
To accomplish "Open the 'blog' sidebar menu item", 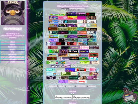I will click(x=13, y=52).
